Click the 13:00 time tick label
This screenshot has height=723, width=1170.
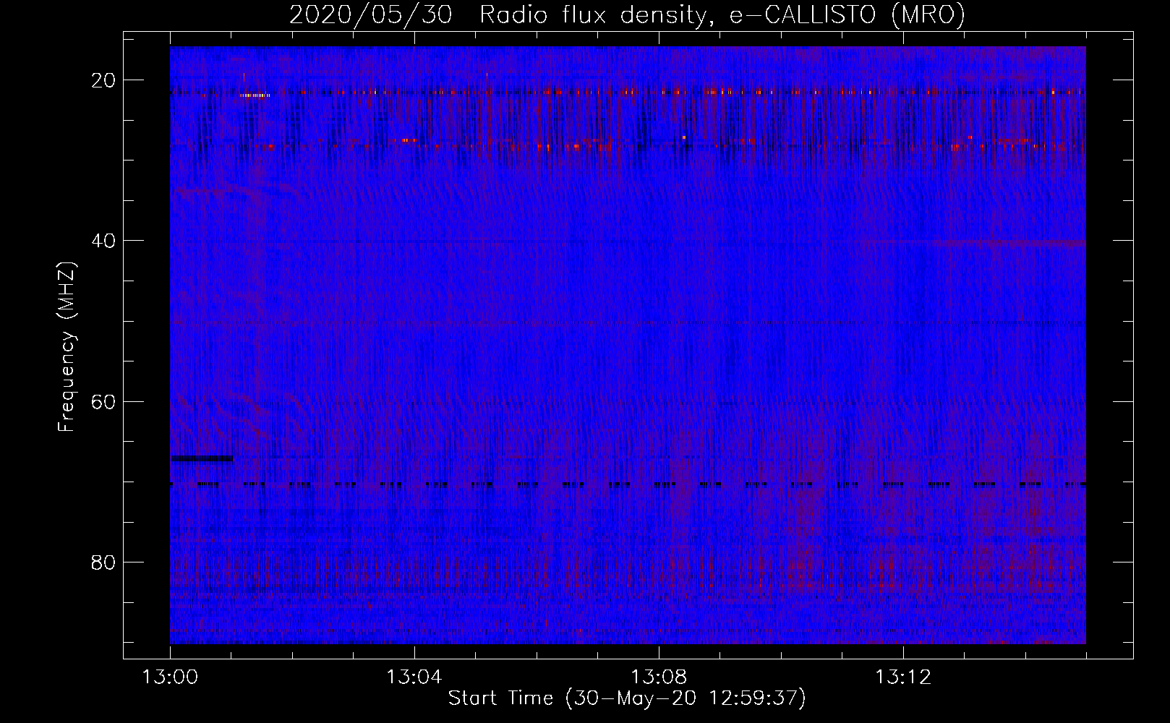[x=170, y=677]
